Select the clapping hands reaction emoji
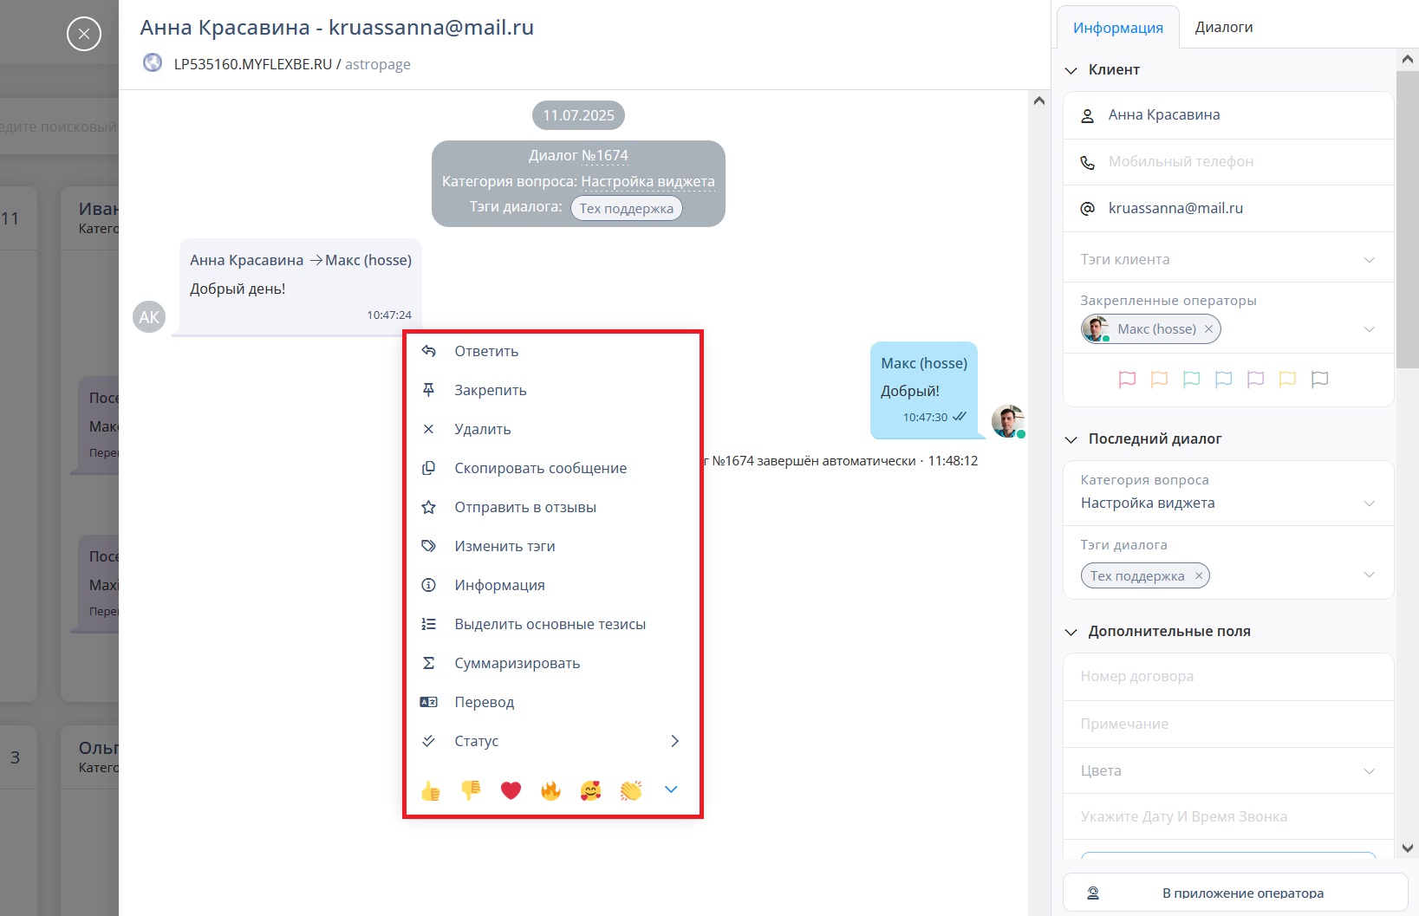1419x916 pixels. click(x=631, y=790)
